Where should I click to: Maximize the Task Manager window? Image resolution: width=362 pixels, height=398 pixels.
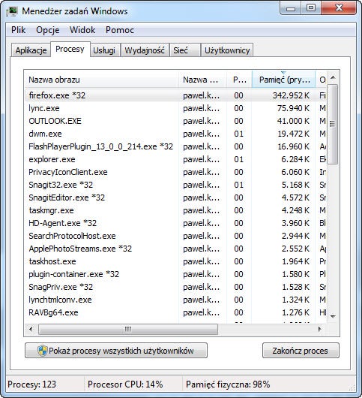pos(311,8)
